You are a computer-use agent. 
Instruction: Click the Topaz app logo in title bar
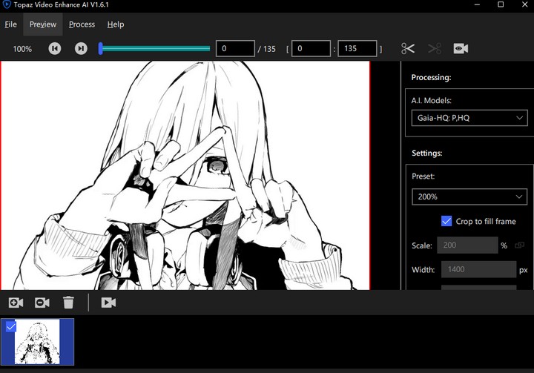click(x=7, y=4)
